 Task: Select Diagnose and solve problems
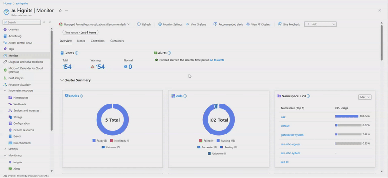click(26, 62)
